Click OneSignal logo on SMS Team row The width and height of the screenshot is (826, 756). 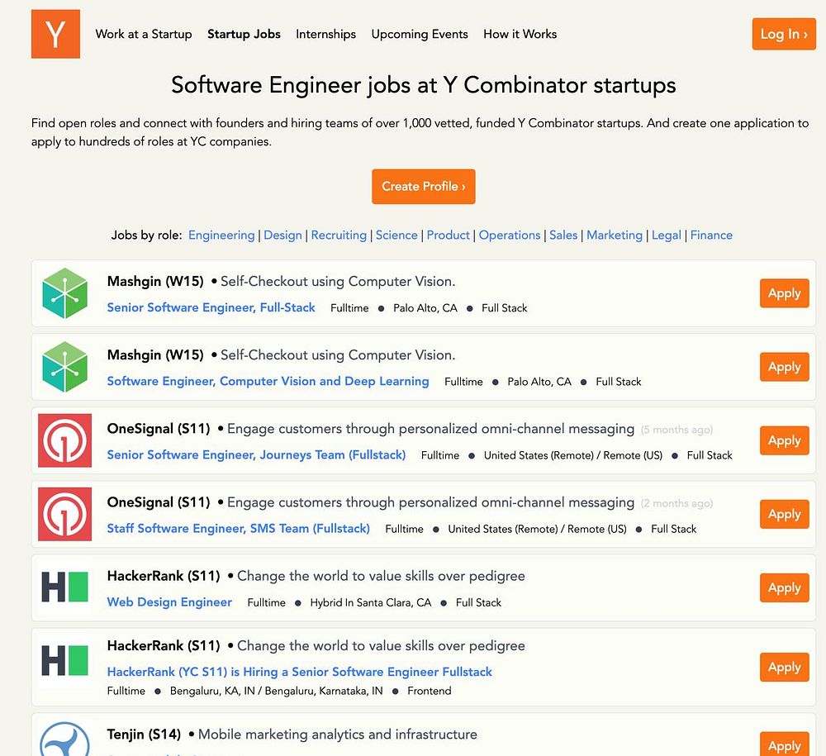point(64,514)
